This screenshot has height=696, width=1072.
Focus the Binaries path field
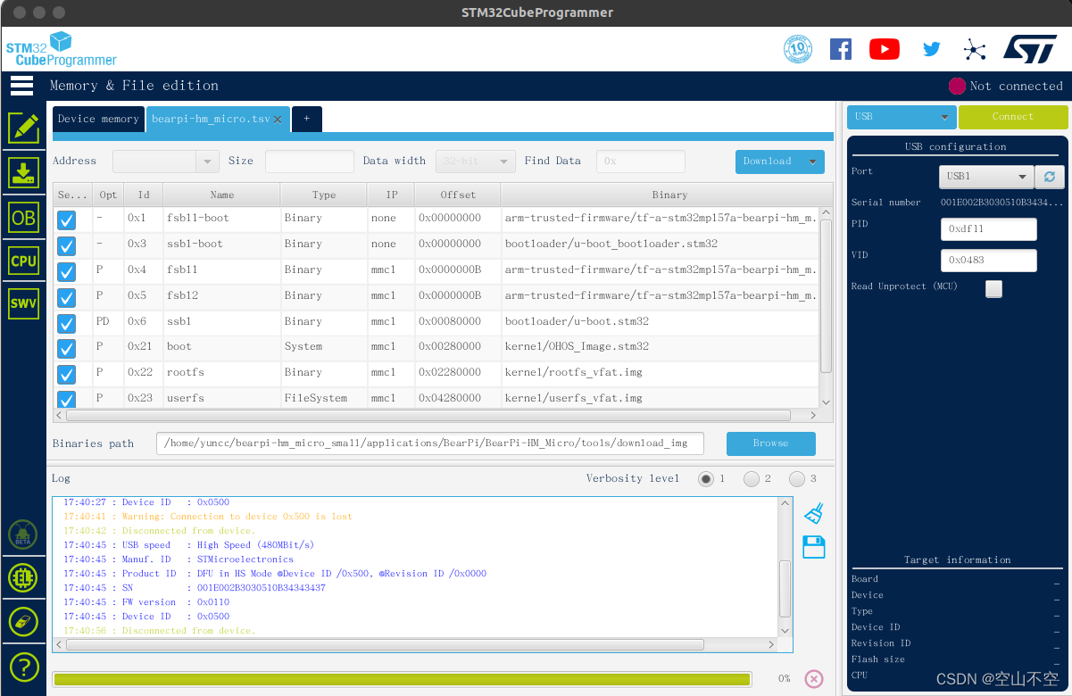click(x=429, y=443)
